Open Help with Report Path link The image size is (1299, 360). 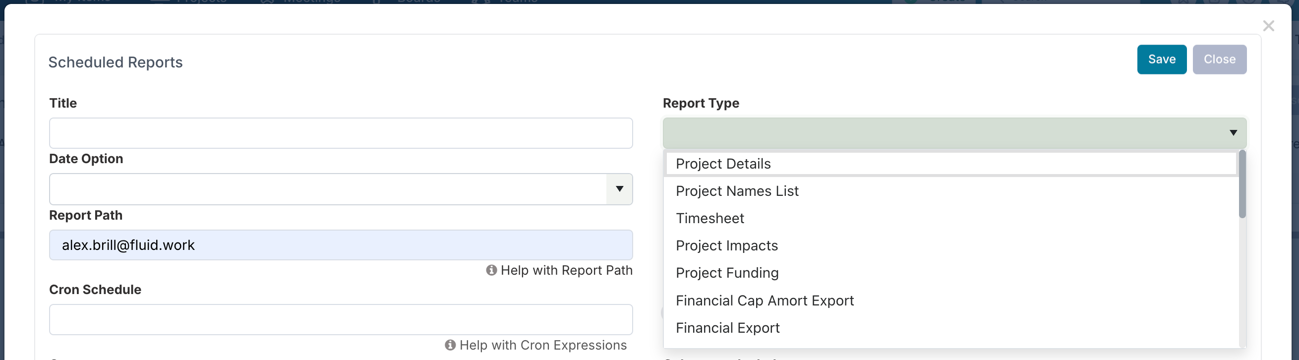pos(566,270)
